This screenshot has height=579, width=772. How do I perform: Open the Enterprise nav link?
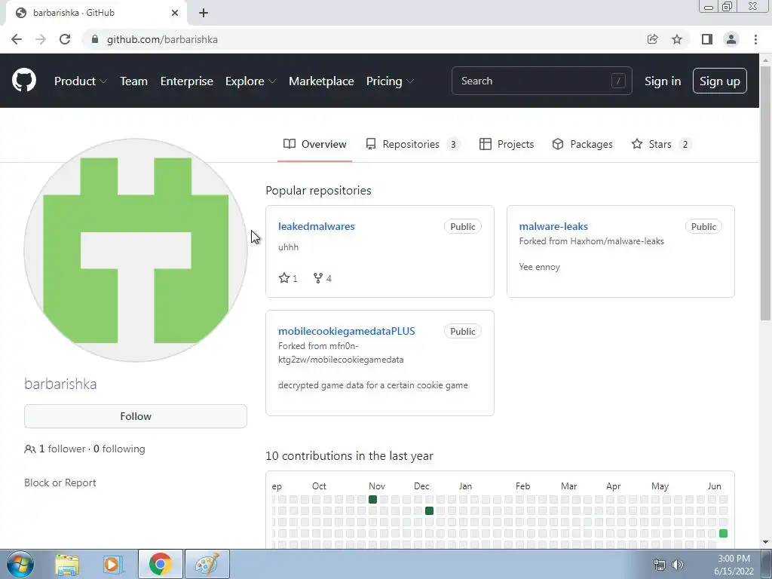click(187, 81)
